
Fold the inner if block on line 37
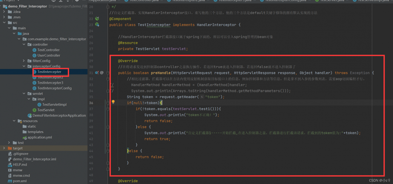[107, 109]
